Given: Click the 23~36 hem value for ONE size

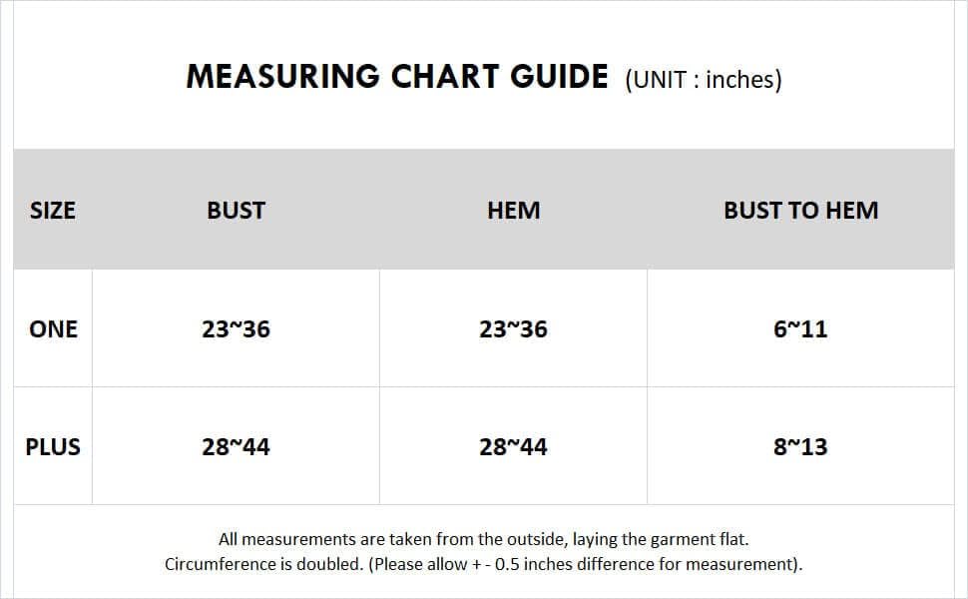Looking at the screenshot, I should coord(513,329).
